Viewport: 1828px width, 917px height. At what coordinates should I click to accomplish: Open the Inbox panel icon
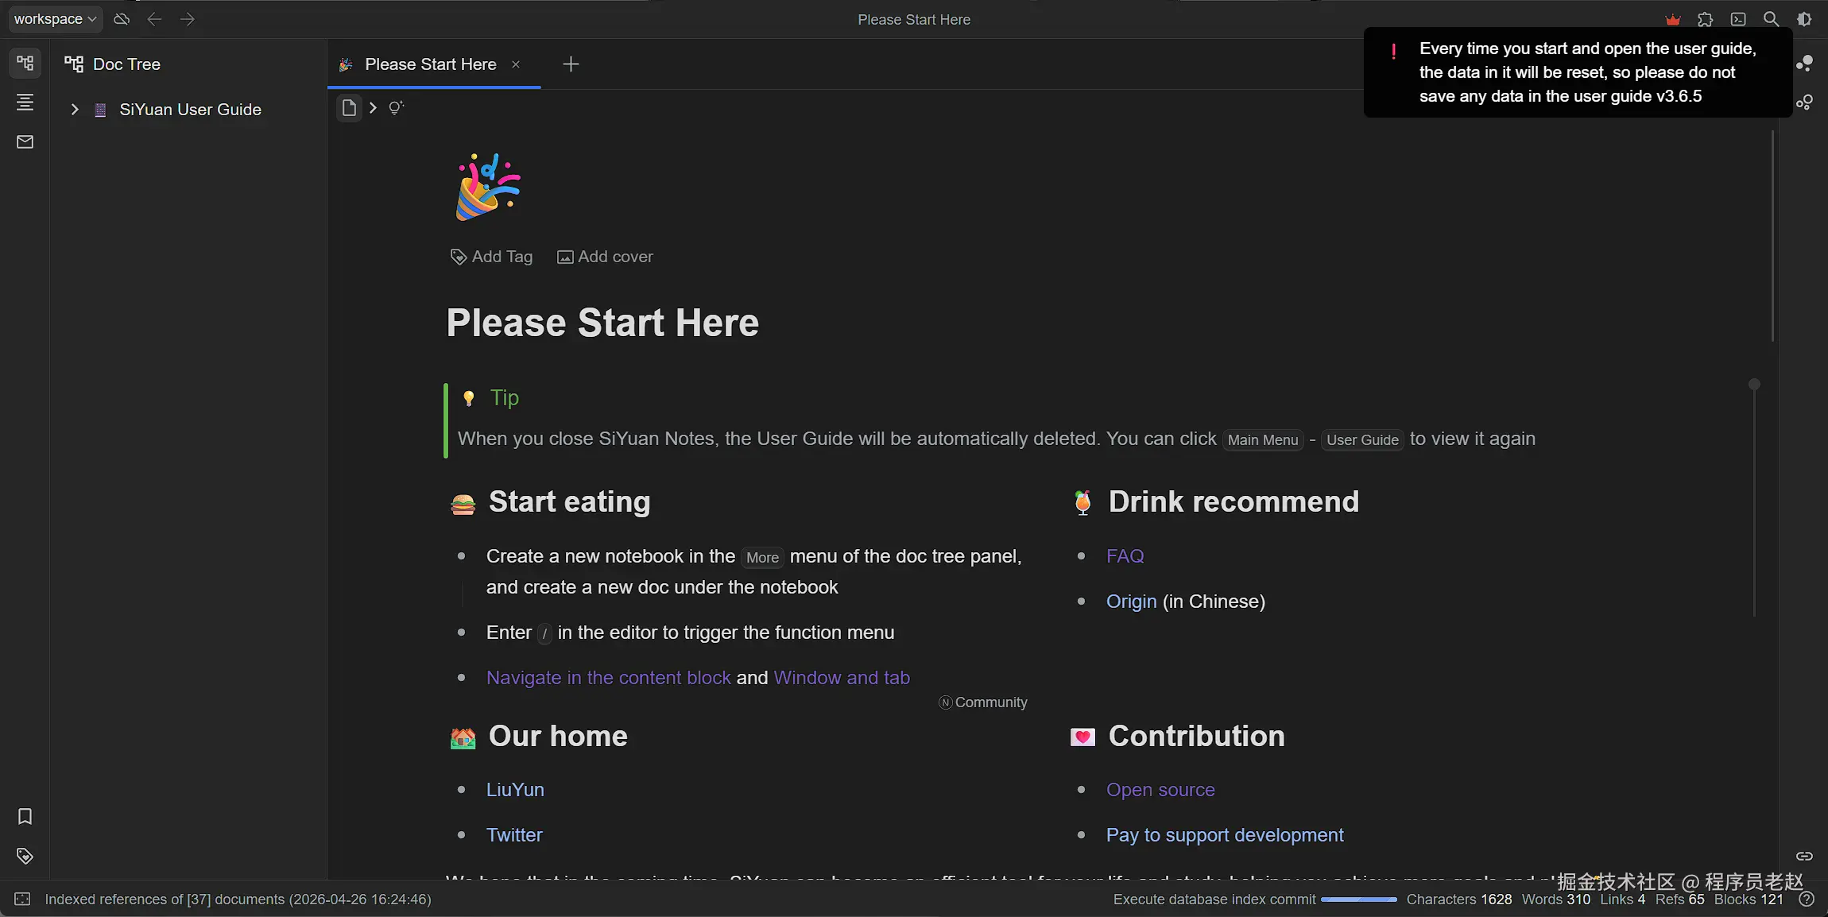tap(25, 141)
